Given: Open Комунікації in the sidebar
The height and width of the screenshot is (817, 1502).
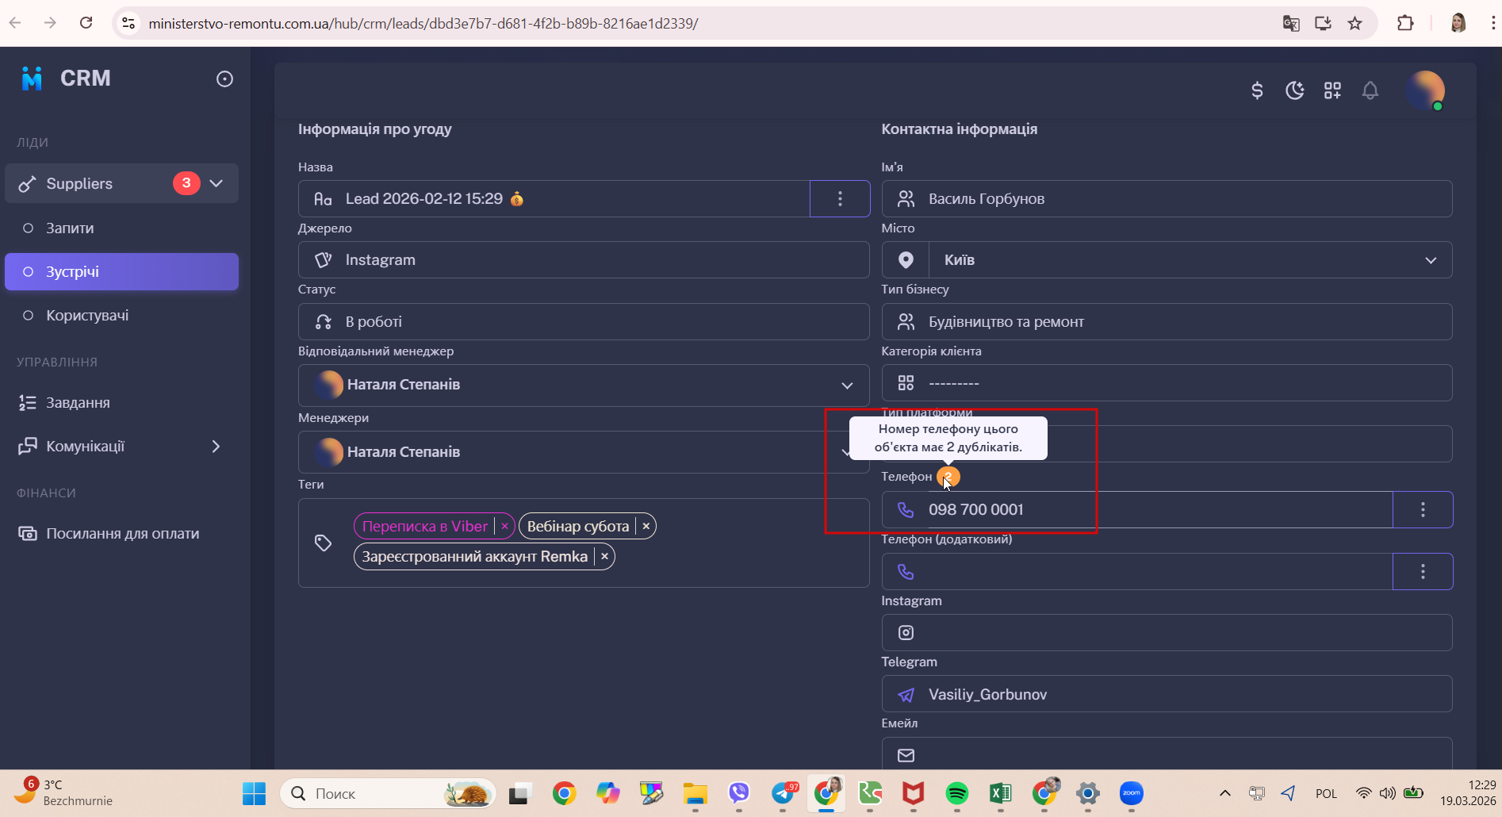Looking at the screenshot, I should click(x=85, y=446).
